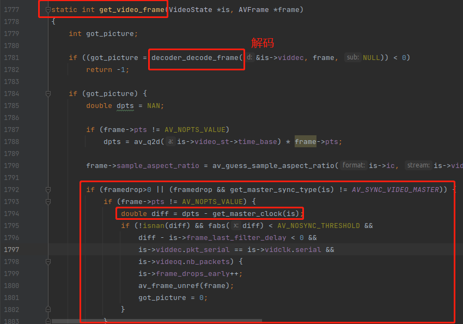Click the decoder_decode_frame function call

(x=195, y=58)
